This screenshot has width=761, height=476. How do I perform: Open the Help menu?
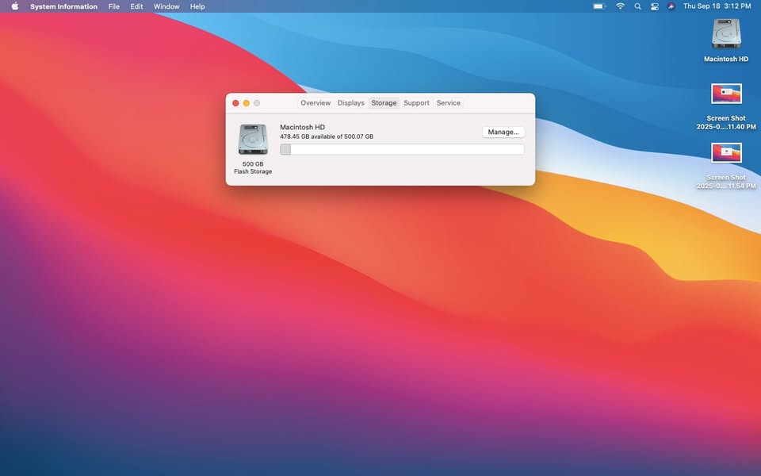pyautogui.click(x=197, y=6)
